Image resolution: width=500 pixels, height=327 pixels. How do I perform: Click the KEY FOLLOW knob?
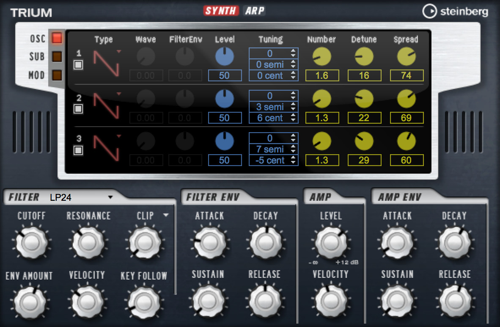(143, 302)
